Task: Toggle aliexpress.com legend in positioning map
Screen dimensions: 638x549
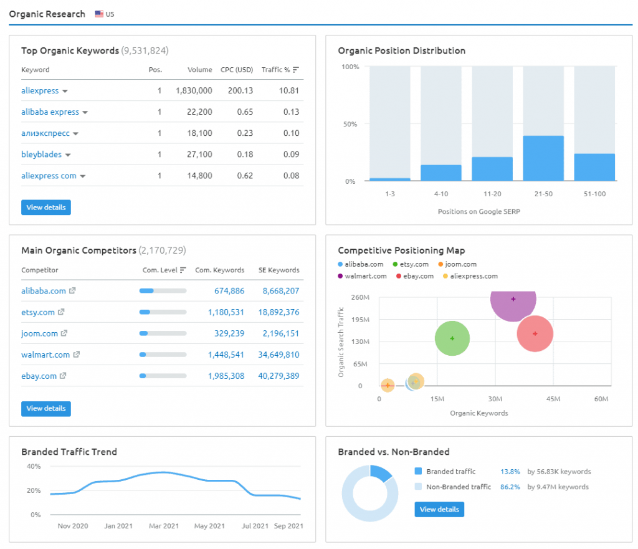Action: coord(470,276)
